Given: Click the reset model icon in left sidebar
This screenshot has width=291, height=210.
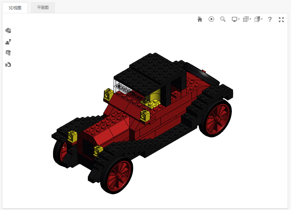Looking at the screenshot, I should tap(8, 64).
